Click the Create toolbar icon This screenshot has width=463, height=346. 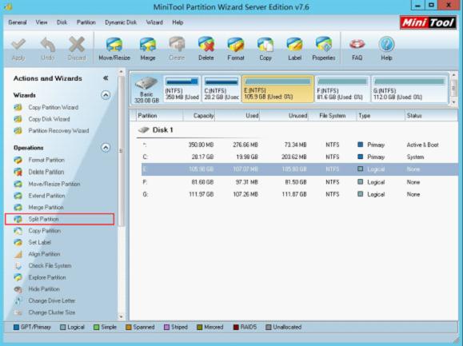(177, 49)
